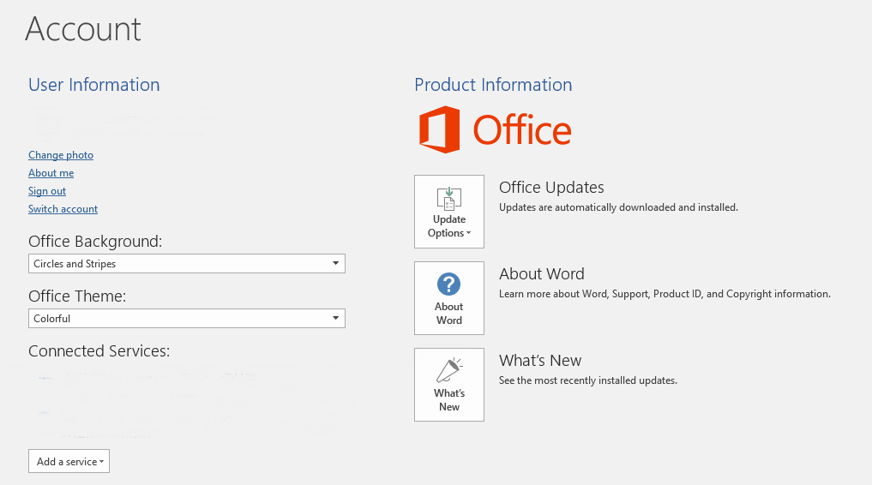
Task: Click 'Updates are automatically downloaded and installed' text
Action: (618, 207)
